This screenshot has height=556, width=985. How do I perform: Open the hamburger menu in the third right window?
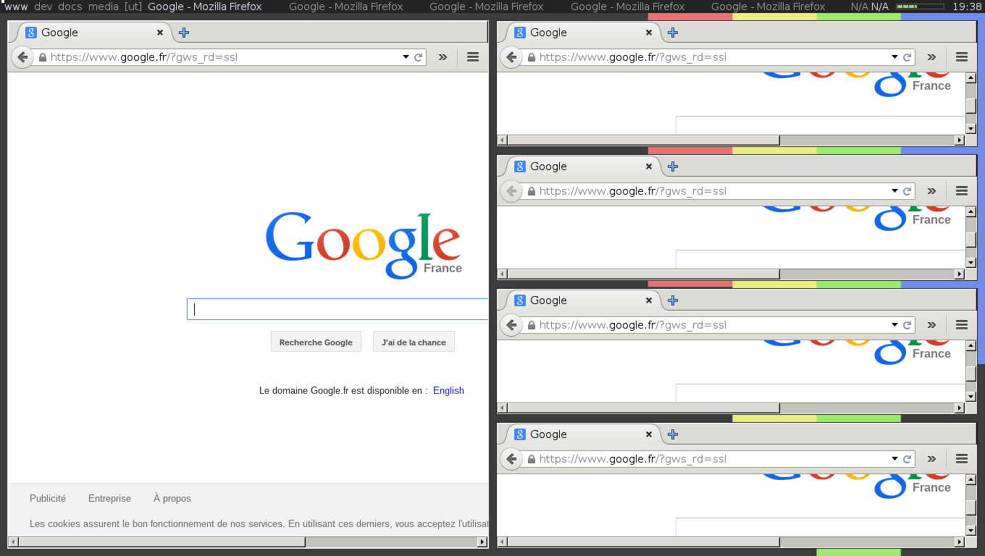pos(962,325)
